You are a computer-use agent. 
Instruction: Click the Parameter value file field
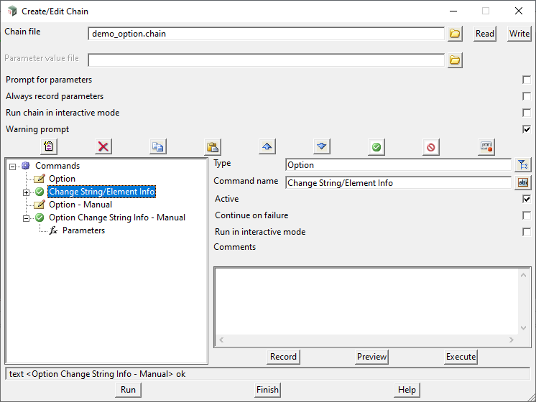tap(266, 60)
